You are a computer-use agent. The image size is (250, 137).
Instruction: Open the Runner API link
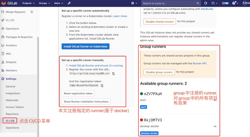coord(200,64)
